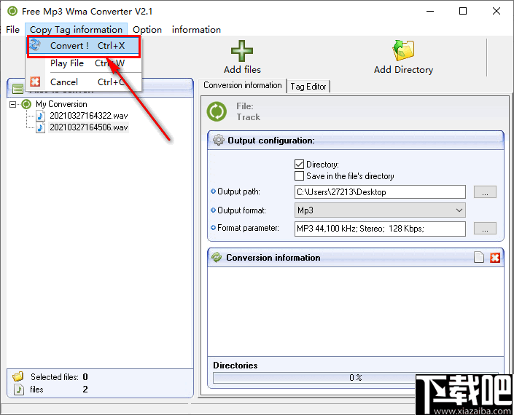Click the Output format bullet icon
This screenshot has height=415, width=514.
213,210
